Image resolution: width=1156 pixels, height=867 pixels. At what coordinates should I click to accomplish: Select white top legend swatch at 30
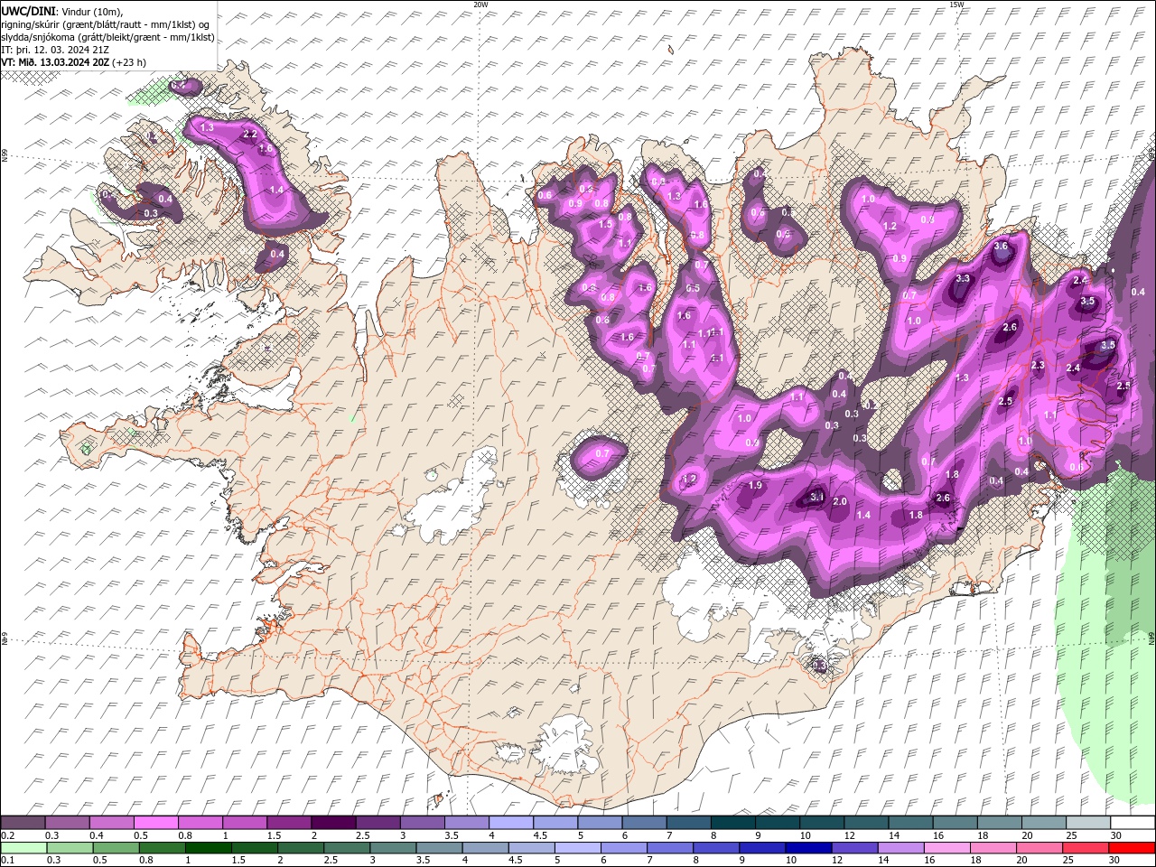coord(1132,823)
